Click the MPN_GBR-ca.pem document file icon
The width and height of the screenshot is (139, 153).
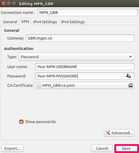tap(39, 85)
